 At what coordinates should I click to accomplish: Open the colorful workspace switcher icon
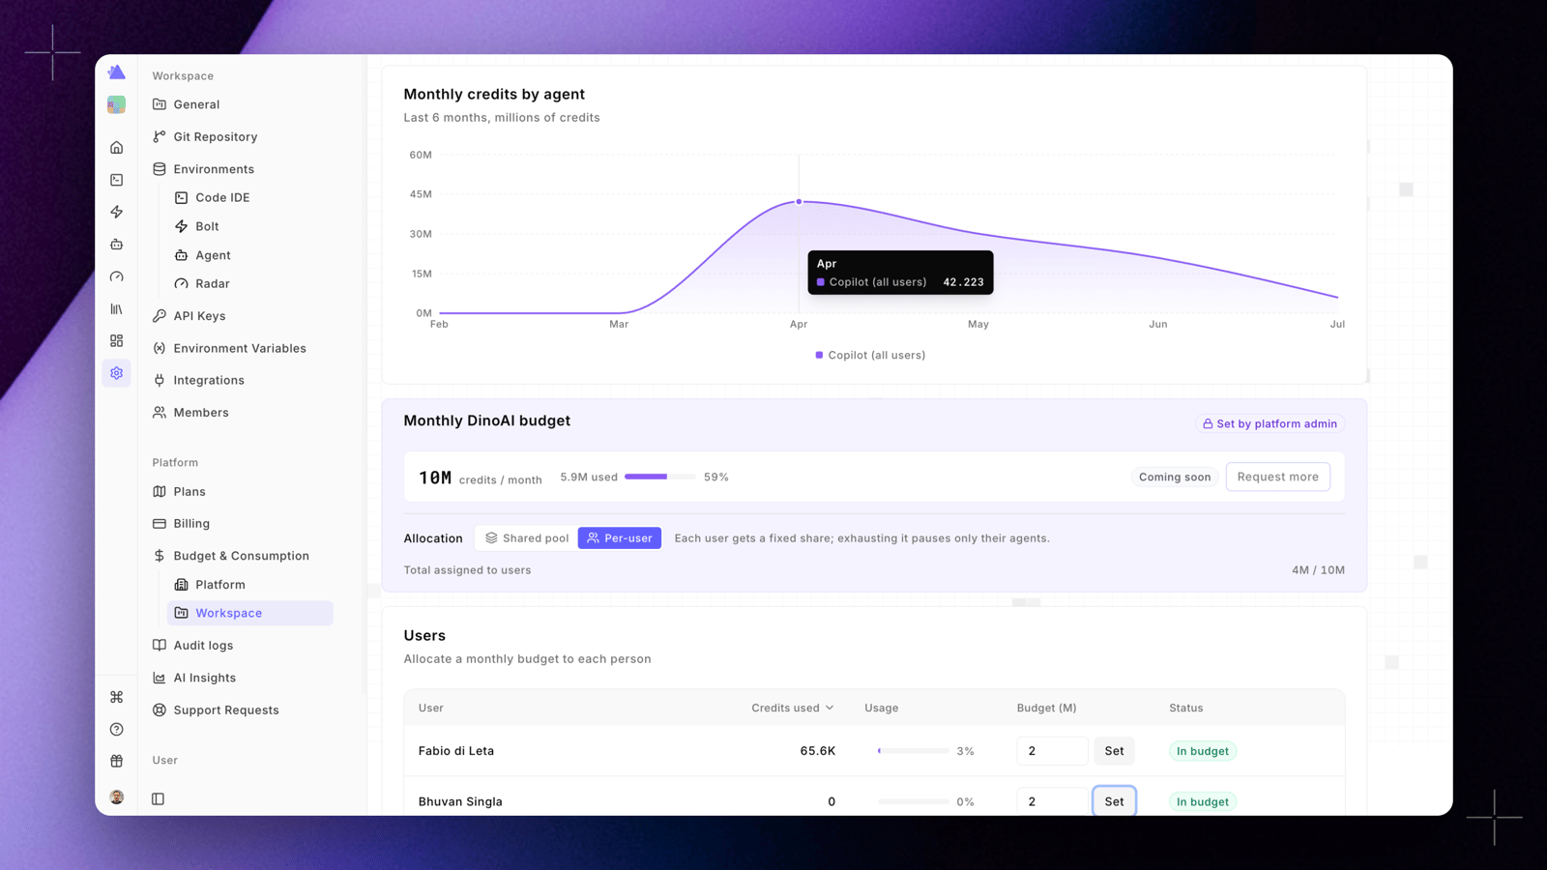point(116,104)
